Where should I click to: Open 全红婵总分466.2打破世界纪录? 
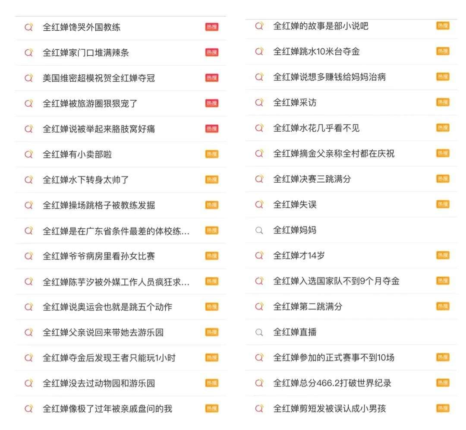point(332,383)
